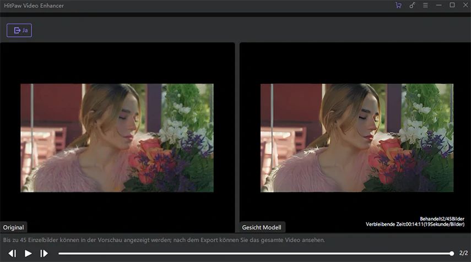Click the preview progress slider handle
471x262 pixels.
pos(452,254)
